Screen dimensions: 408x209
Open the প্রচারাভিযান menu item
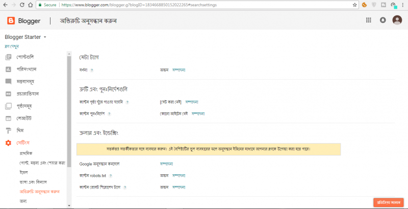click(28, 94)
